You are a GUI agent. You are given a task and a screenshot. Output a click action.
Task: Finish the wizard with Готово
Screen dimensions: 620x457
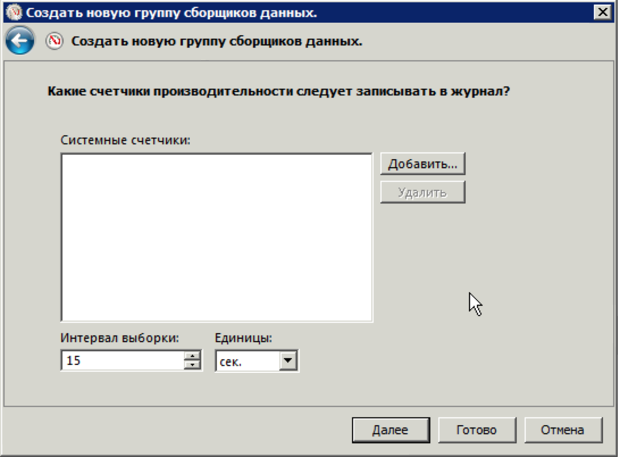point(476,430)
